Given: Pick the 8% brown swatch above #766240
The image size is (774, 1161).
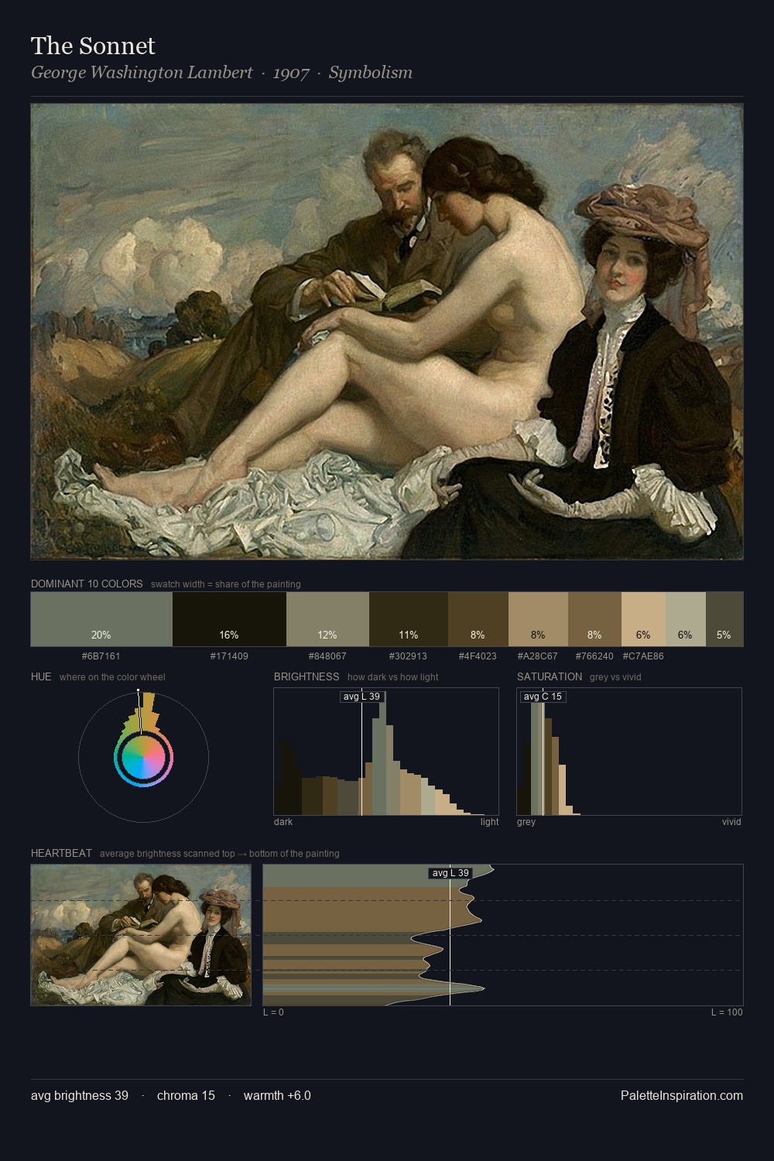Looking at the screenshot, I should (x=594, y=619).
